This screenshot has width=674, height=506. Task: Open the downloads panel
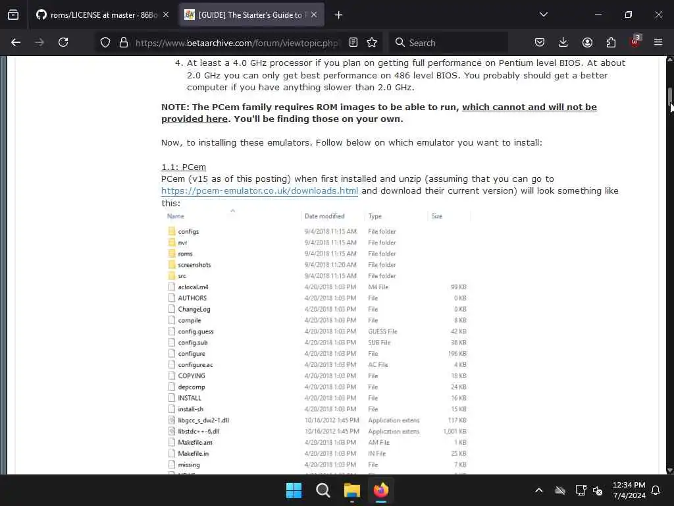563,43
